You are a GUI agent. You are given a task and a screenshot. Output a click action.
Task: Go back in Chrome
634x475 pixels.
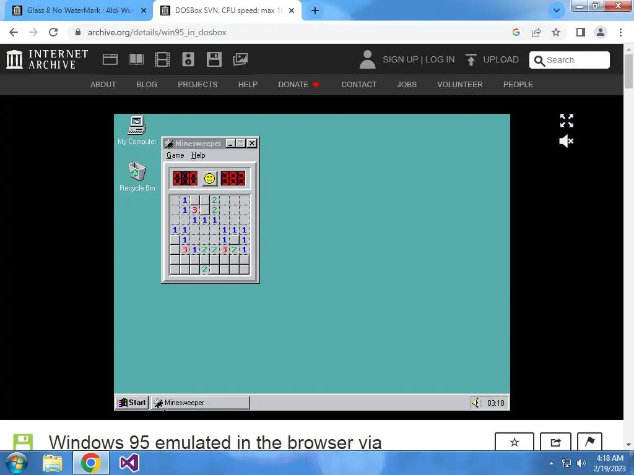[x=14, y=32]
